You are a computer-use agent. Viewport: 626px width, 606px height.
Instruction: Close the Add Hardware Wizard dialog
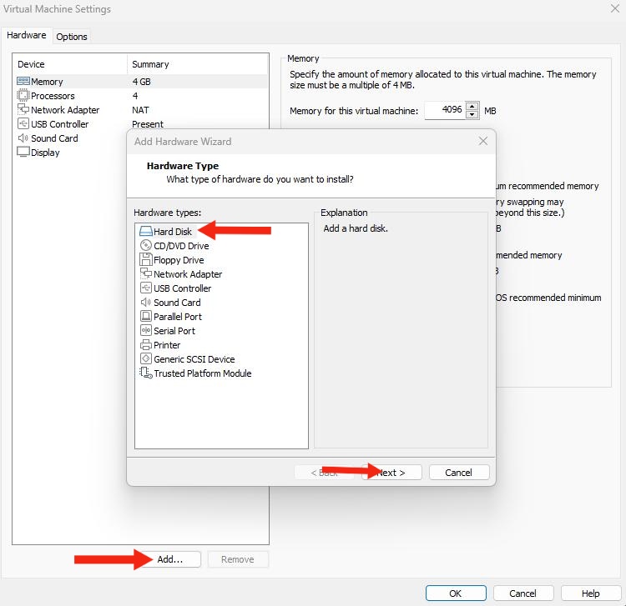tap(483, 142)
